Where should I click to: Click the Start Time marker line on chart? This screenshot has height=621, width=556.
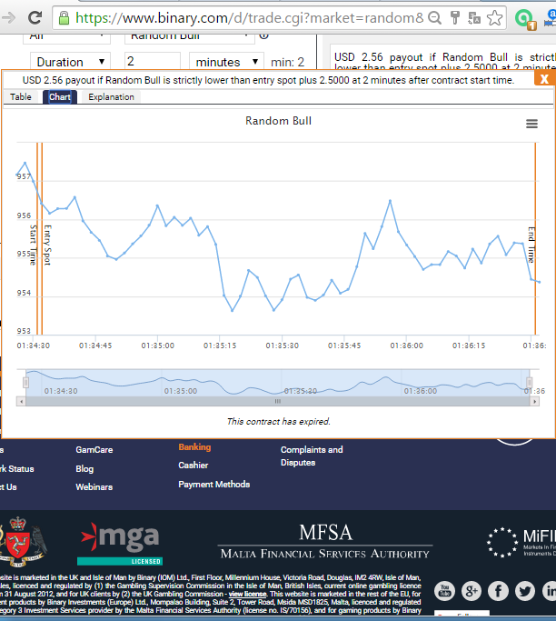(37, 239)
